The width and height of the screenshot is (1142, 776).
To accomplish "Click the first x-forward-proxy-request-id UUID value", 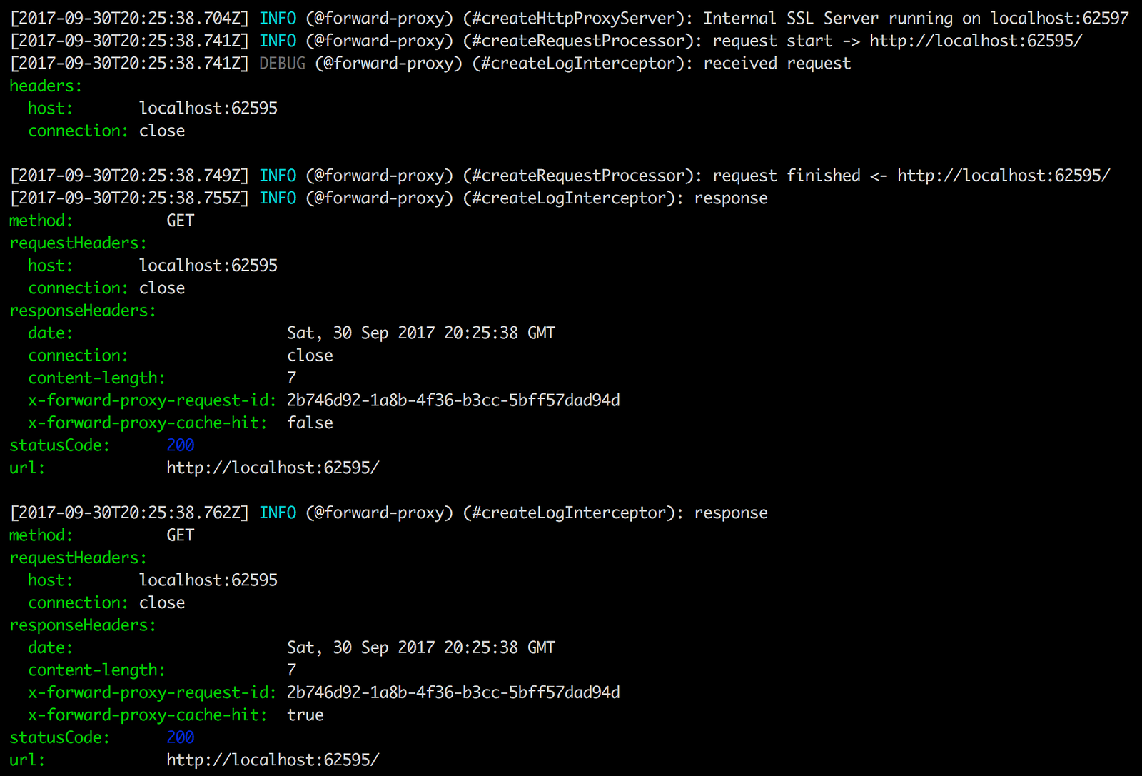I will coord(453,400).
